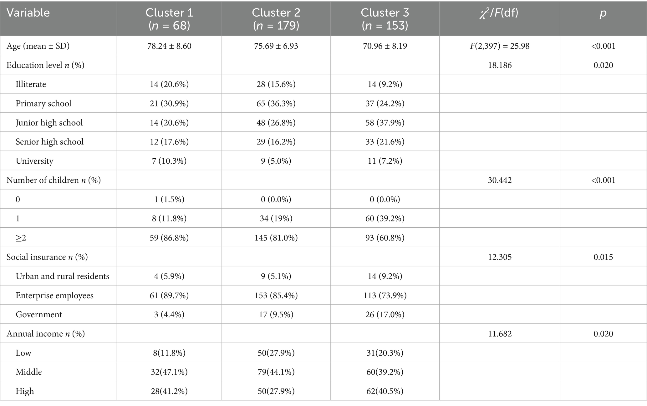This screenshot has height=406, width=647.
Task: Select the Cluster 1 column header
Action: [169, 19]
